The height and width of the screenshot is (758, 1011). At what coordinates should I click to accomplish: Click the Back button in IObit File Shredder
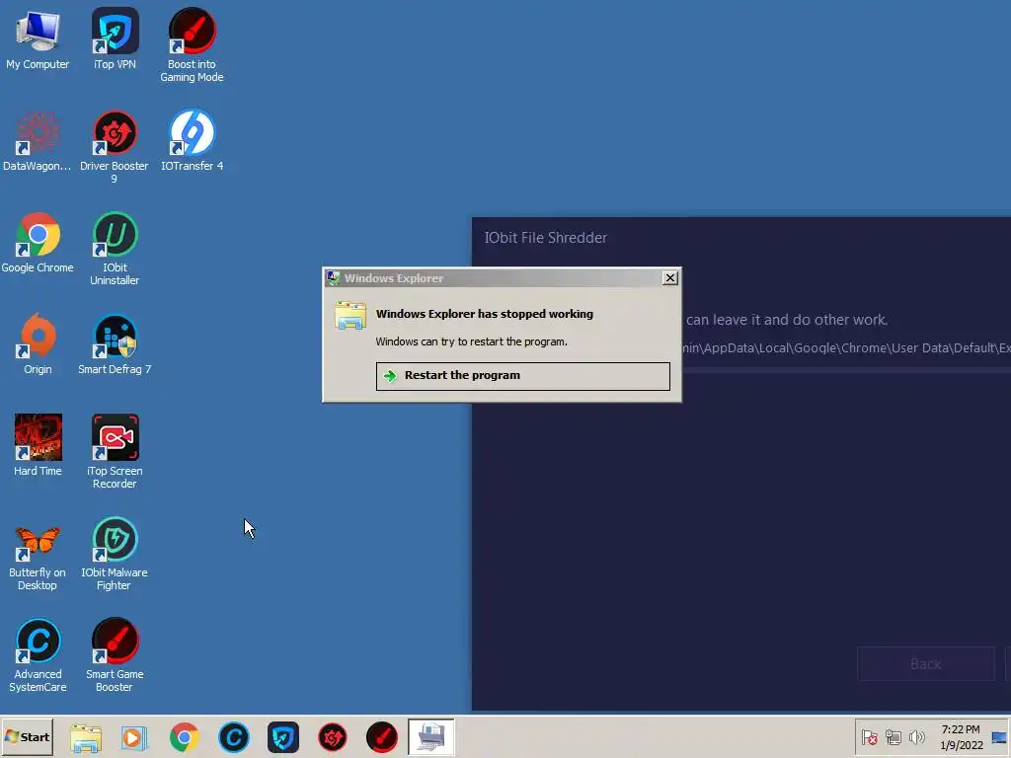point(926,664)
